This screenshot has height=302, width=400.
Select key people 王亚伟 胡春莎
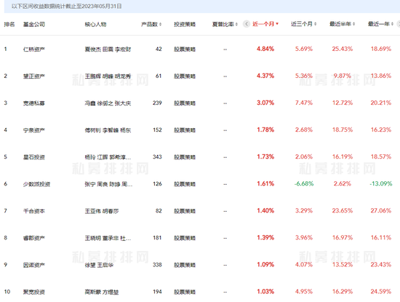[x=102, y=211]
